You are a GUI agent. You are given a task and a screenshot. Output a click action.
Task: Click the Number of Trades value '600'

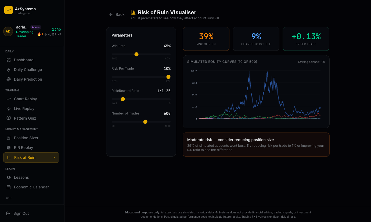167,113
